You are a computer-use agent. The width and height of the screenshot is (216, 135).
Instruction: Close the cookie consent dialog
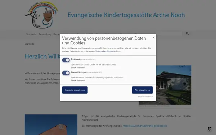(x=154, y=37)
